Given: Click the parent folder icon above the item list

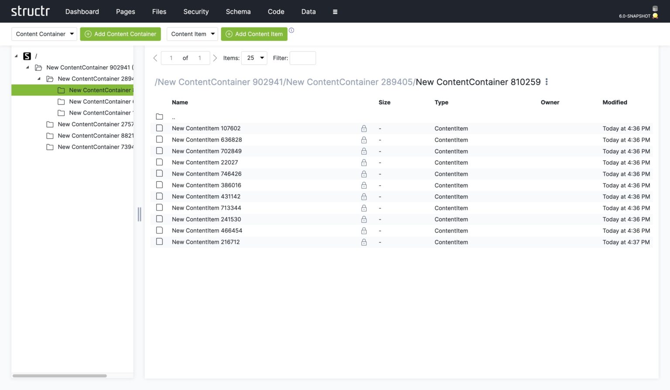Looking at the screenshot, I should pos(159,116).
